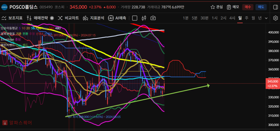Toggle the 480-day moving average legend
The image size is (280, 131).
click(58, 28)
